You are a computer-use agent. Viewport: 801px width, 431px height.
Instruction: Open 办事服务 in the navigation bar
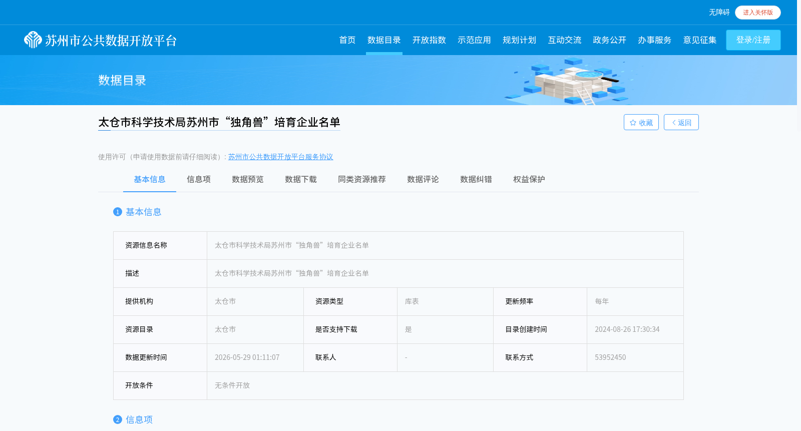(654, 40)
